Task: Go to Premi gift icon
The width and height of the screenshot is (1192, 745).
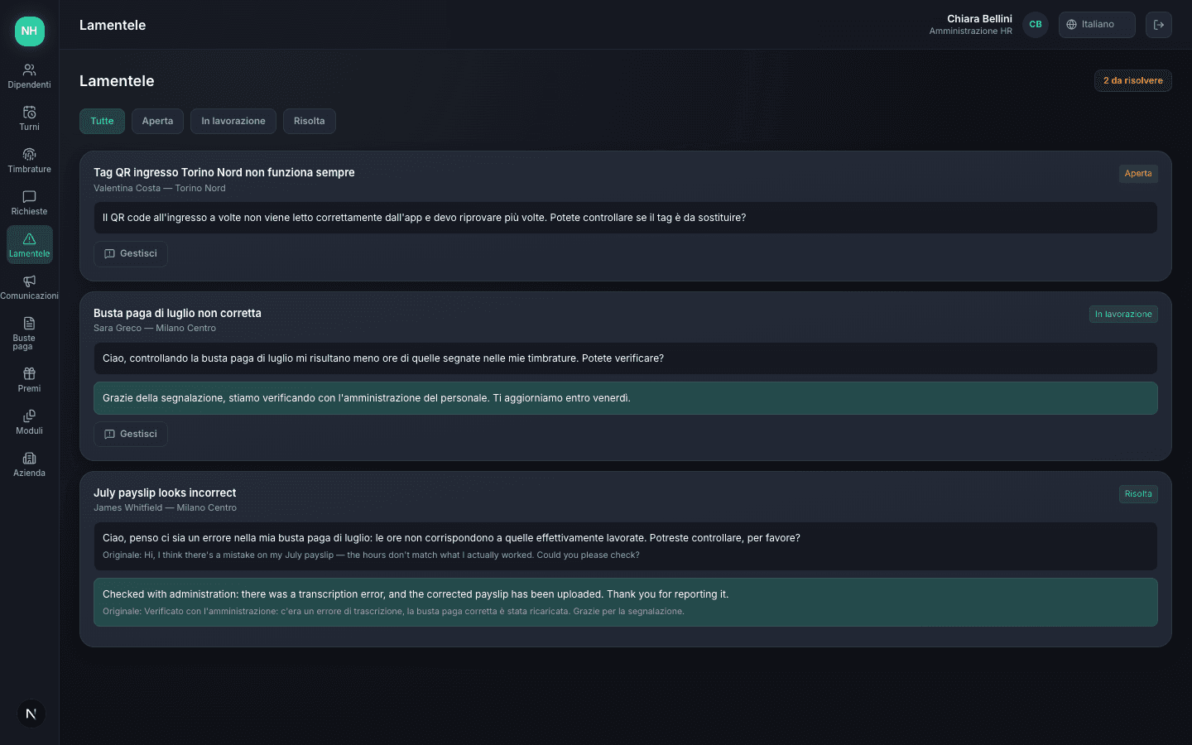Action: point(29,373)
